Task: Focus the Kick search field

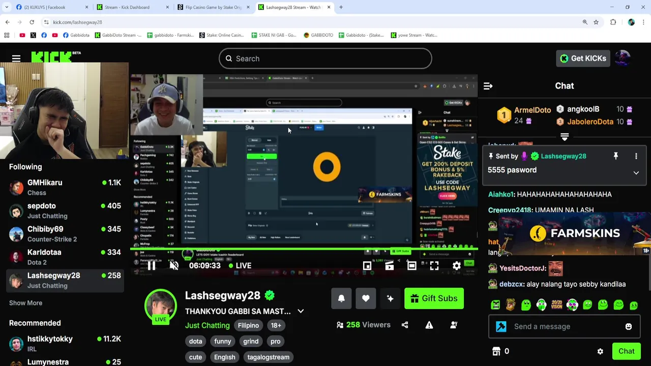Action: (325, 58)
